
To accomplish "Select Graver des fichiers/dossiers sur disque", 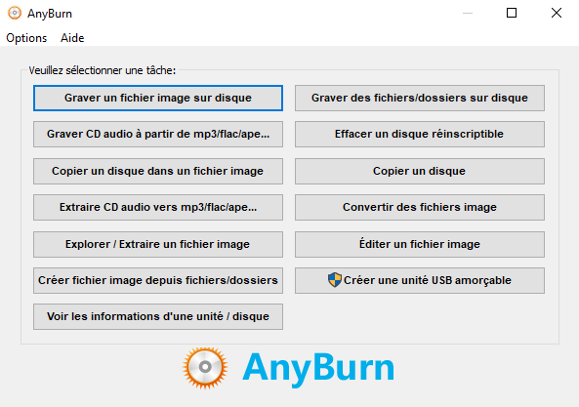I will pyautogui.click(x=420, y=99).
